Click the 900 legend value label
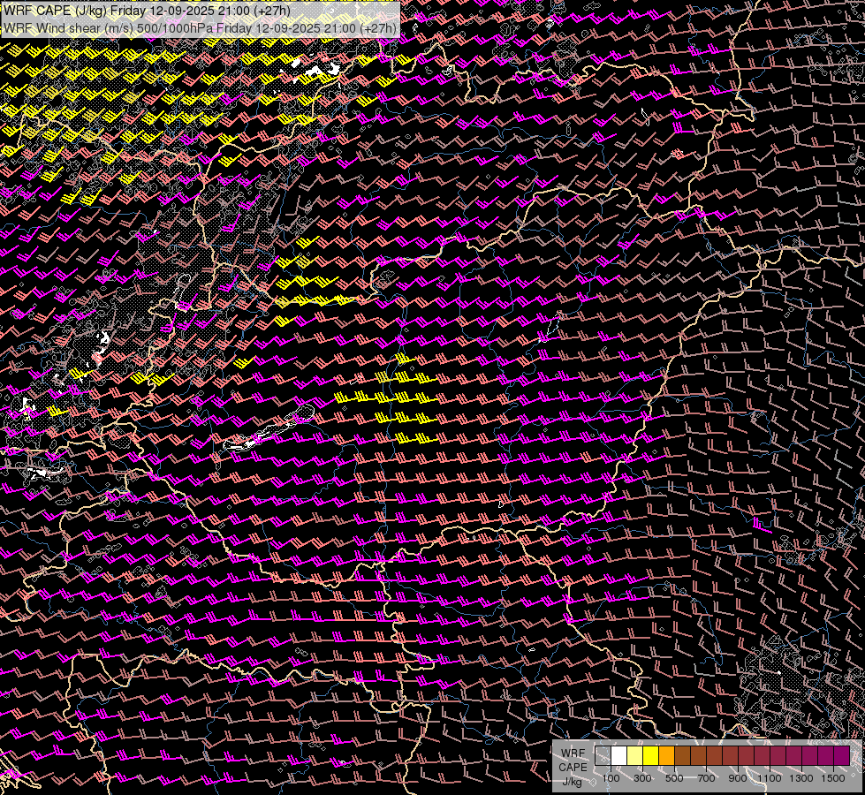Viewport: 865px width, 795px height. 738,778
